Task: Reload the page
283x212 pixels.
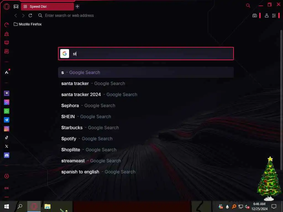Action: [x=30, y=15]
